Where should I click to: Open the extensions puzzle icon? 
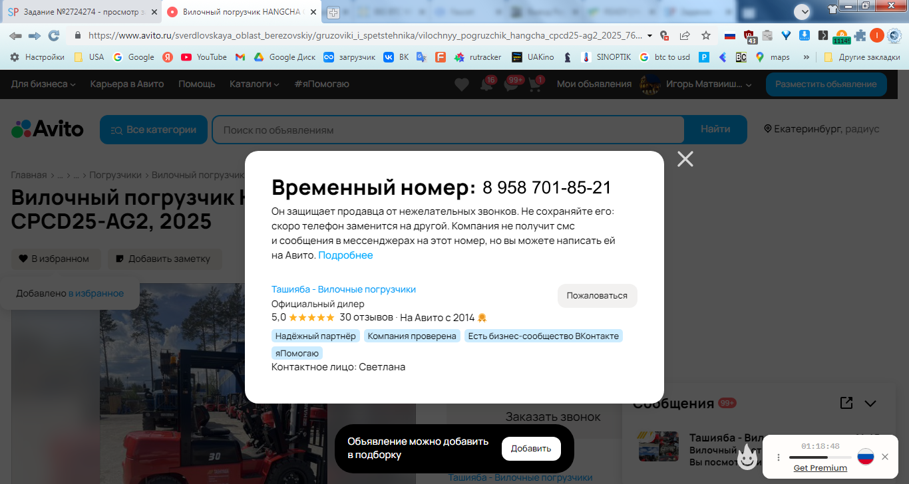point(860,36)
